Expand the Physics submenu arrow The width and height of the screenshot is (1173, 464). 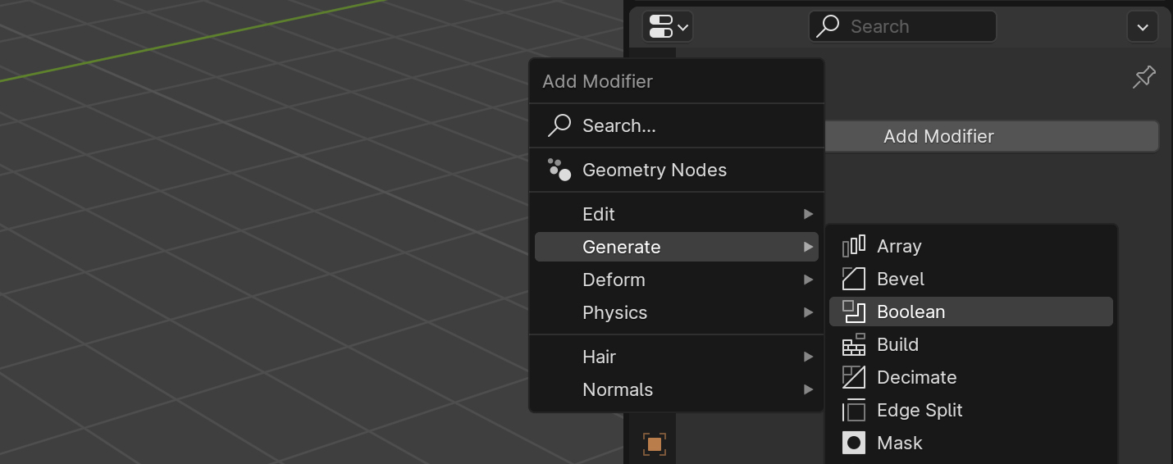pos(809,312)
